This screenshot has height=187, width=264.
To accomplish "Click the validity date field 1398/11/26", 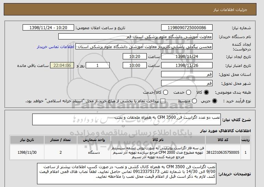I will pos(187,66).
